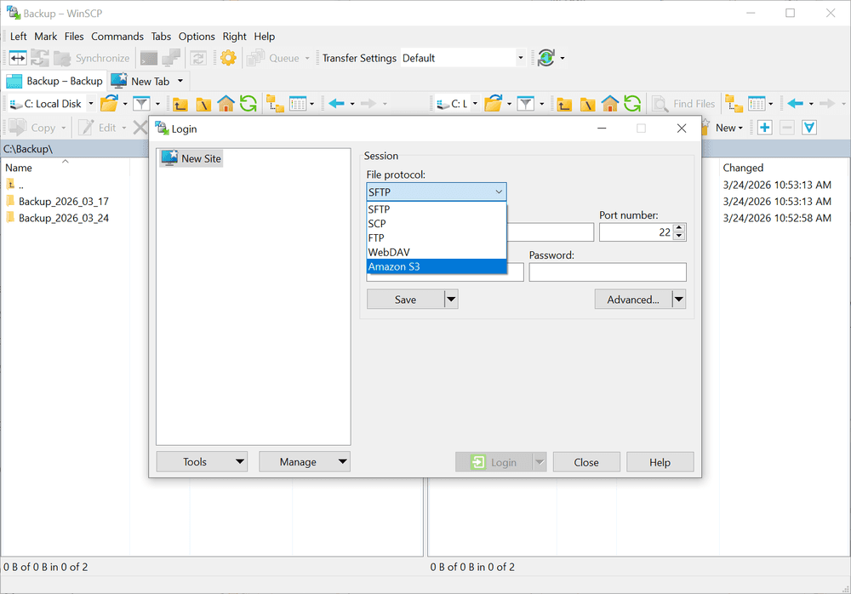
Task: Refresh the right panel with green arrows icon
Action: click(x=633, y=103)
